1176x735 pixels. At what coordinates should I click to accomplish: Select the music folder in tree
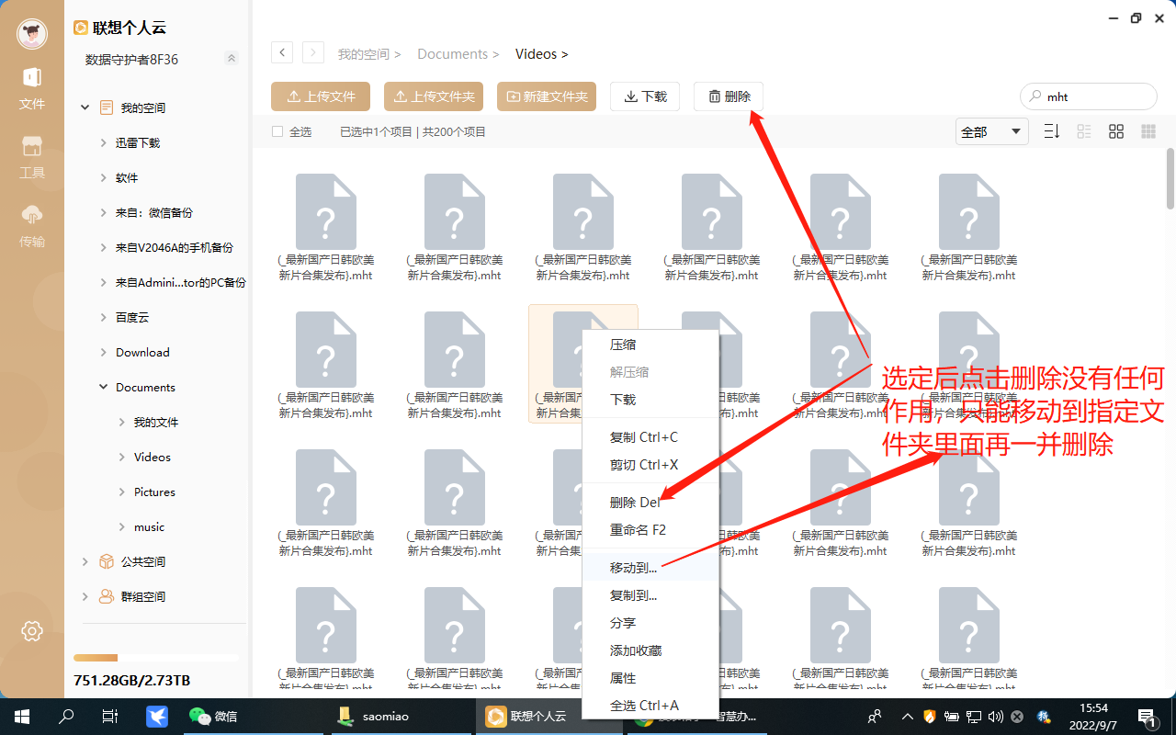tap(149, 526)
